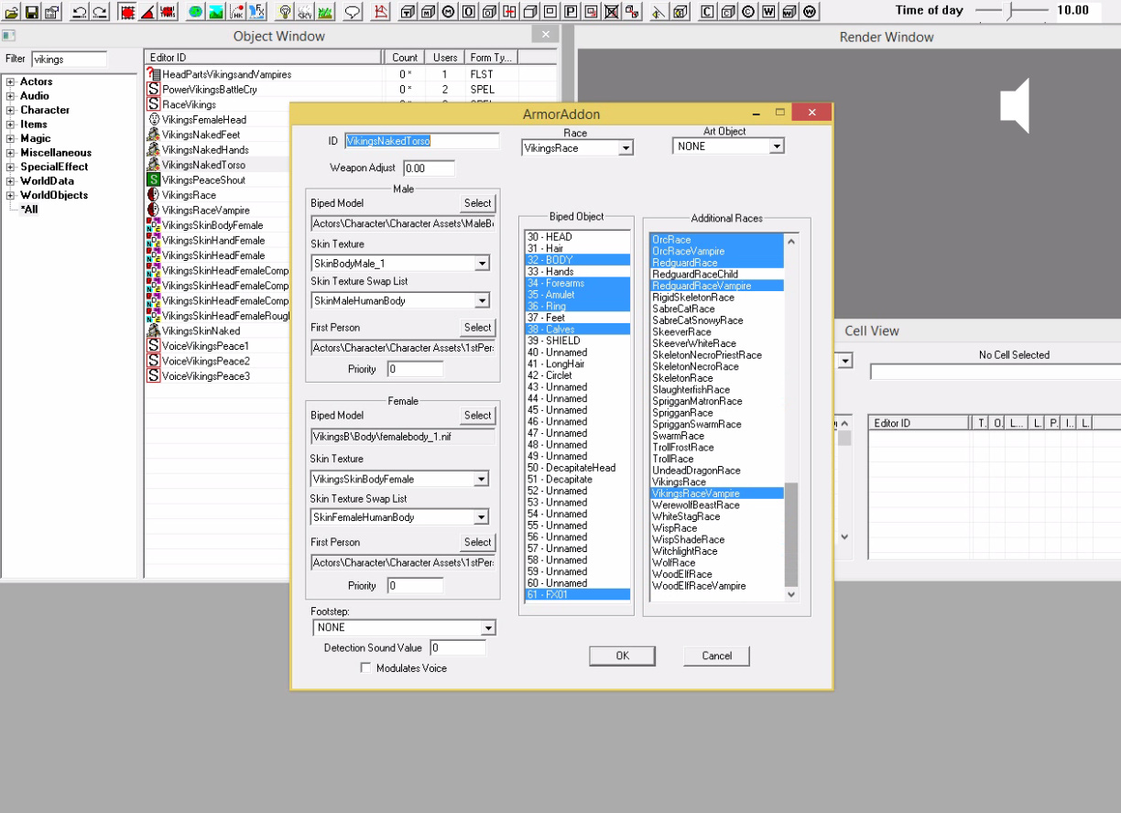Click Editor ID header in Cell View
The image size is (1121, 813).
coord(920,423)
